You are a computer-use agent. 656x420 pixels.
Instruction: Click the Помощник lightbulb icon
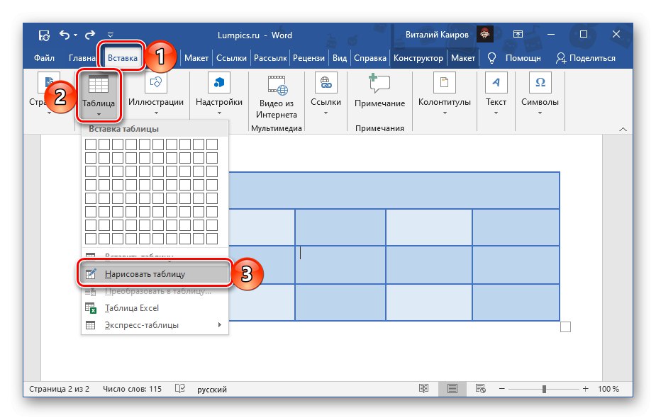492,58
